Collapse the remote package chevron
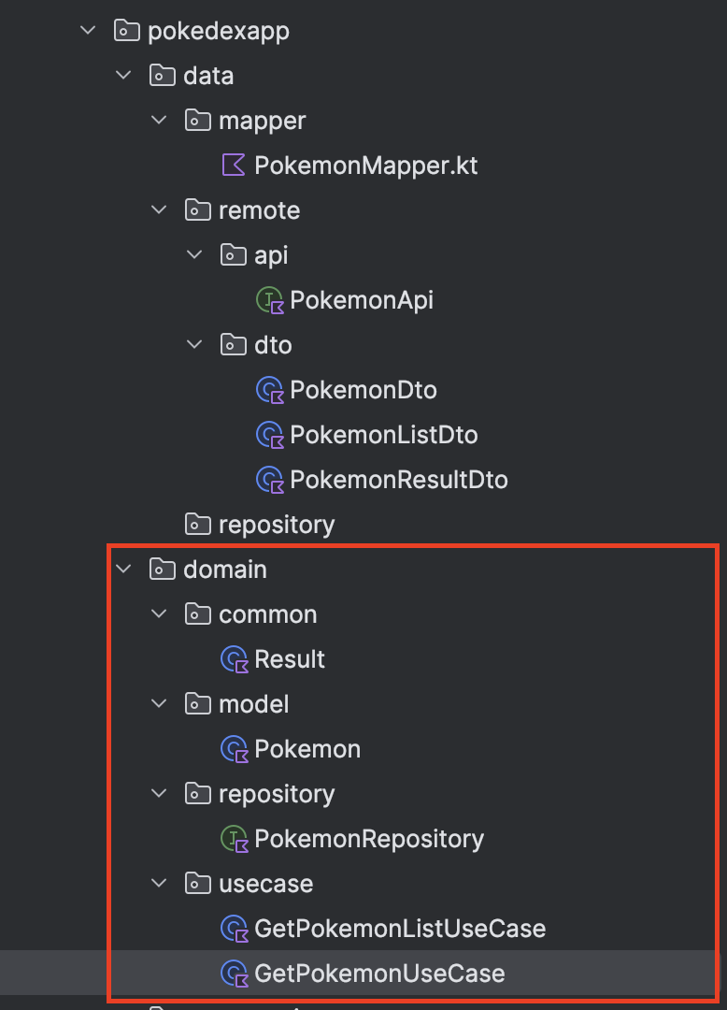Screen dimensions: 727x1010 tap(159, 210)
